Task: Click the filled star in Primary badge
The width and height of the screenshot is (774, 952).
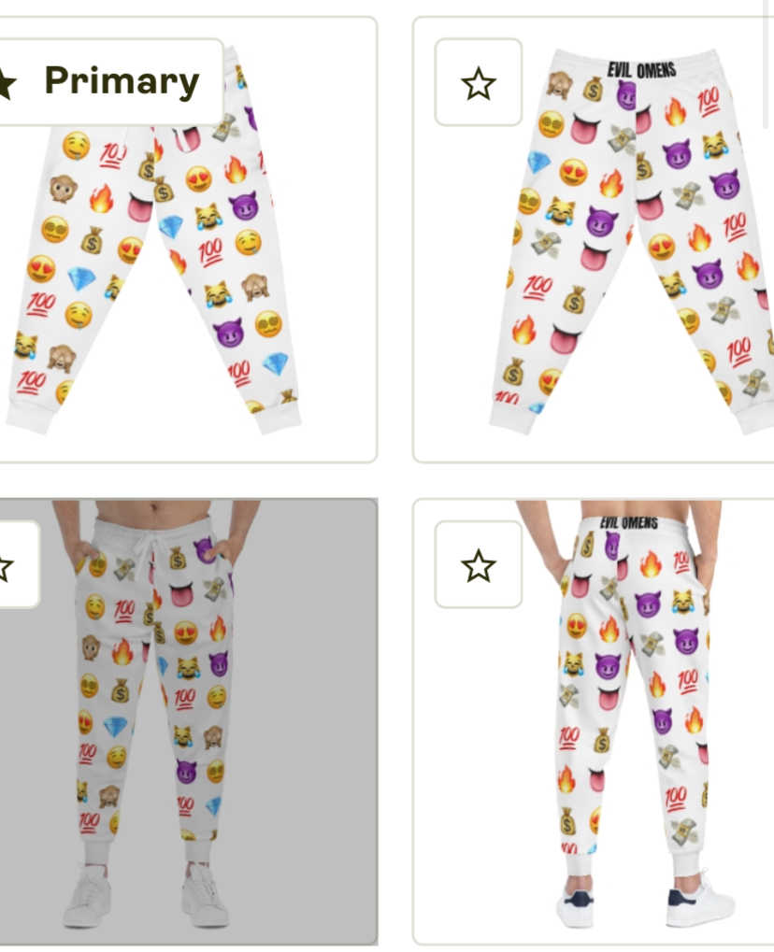Action: pos(5,82)
